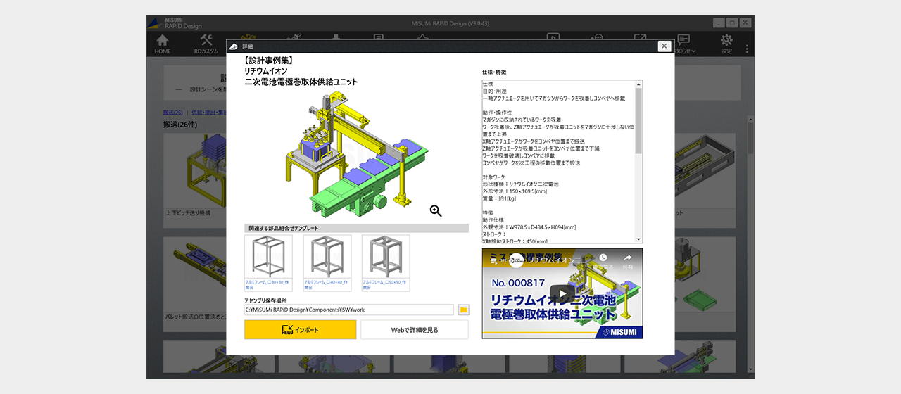Viewport: 901px width, 394px height.
Task: Play the YouTube video preview
Action: pos(562,293)
